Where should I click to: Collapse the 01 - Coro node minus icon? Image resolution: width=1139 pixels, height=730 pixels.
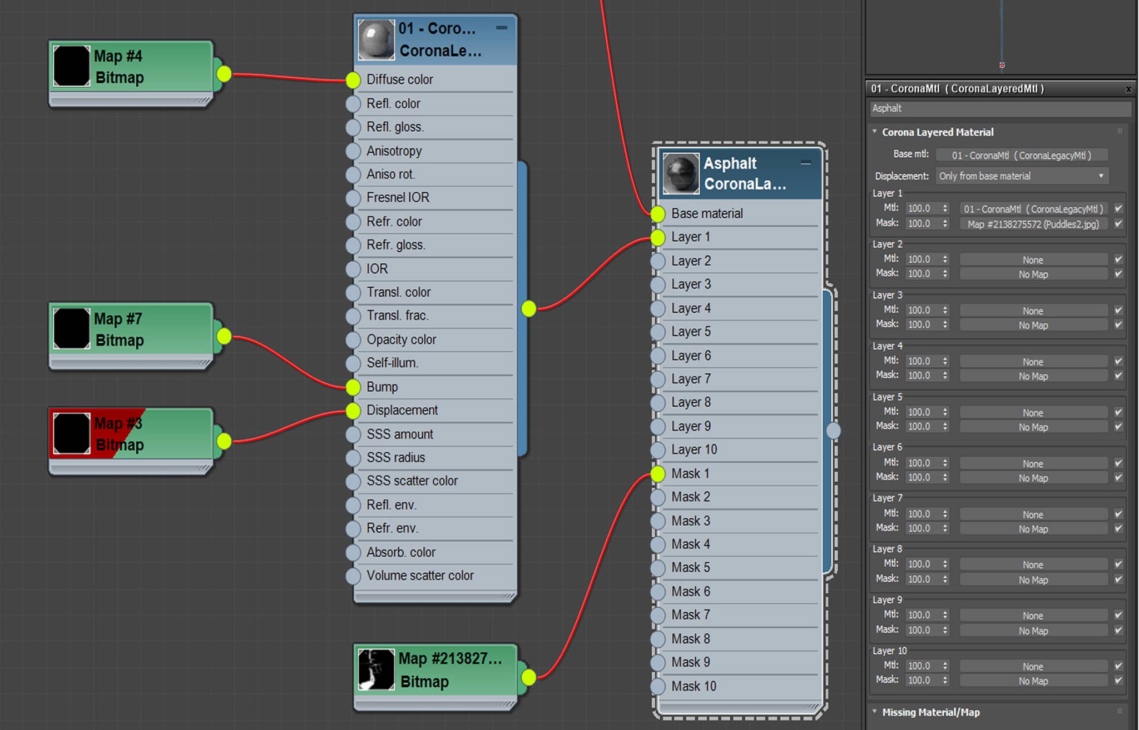pos(502,28)
